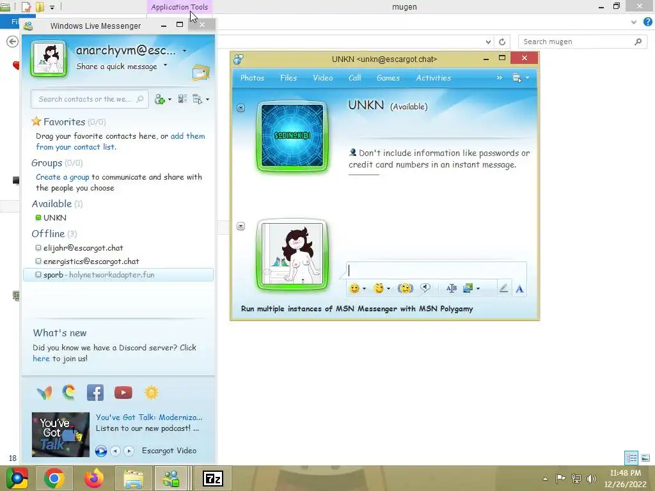
Task: Click 'here' to join Discord
Action: pyautogui.click(x=41, y=359)
